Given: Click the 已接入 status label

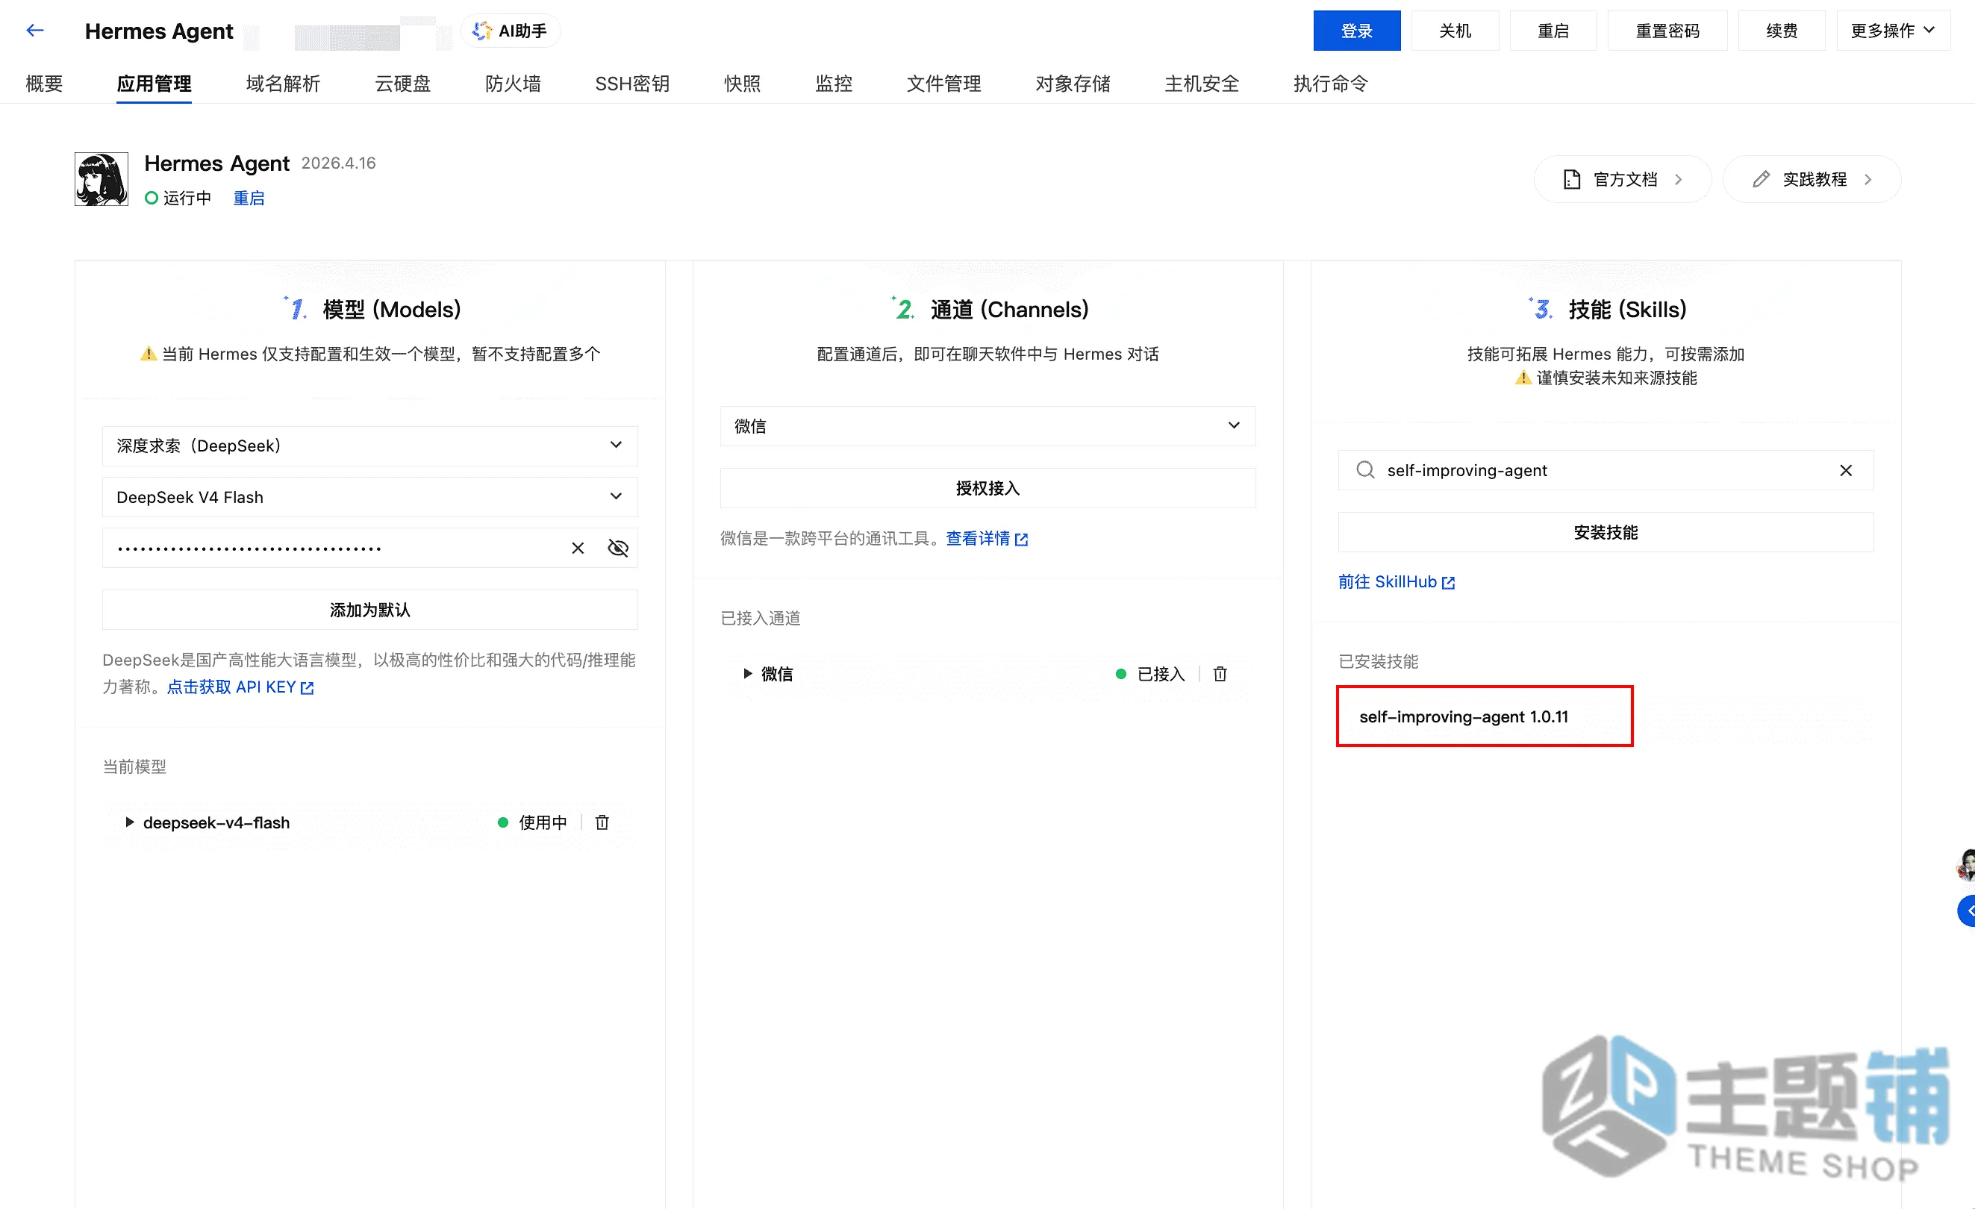Looking at the screenshot, I should [1161, 674].
